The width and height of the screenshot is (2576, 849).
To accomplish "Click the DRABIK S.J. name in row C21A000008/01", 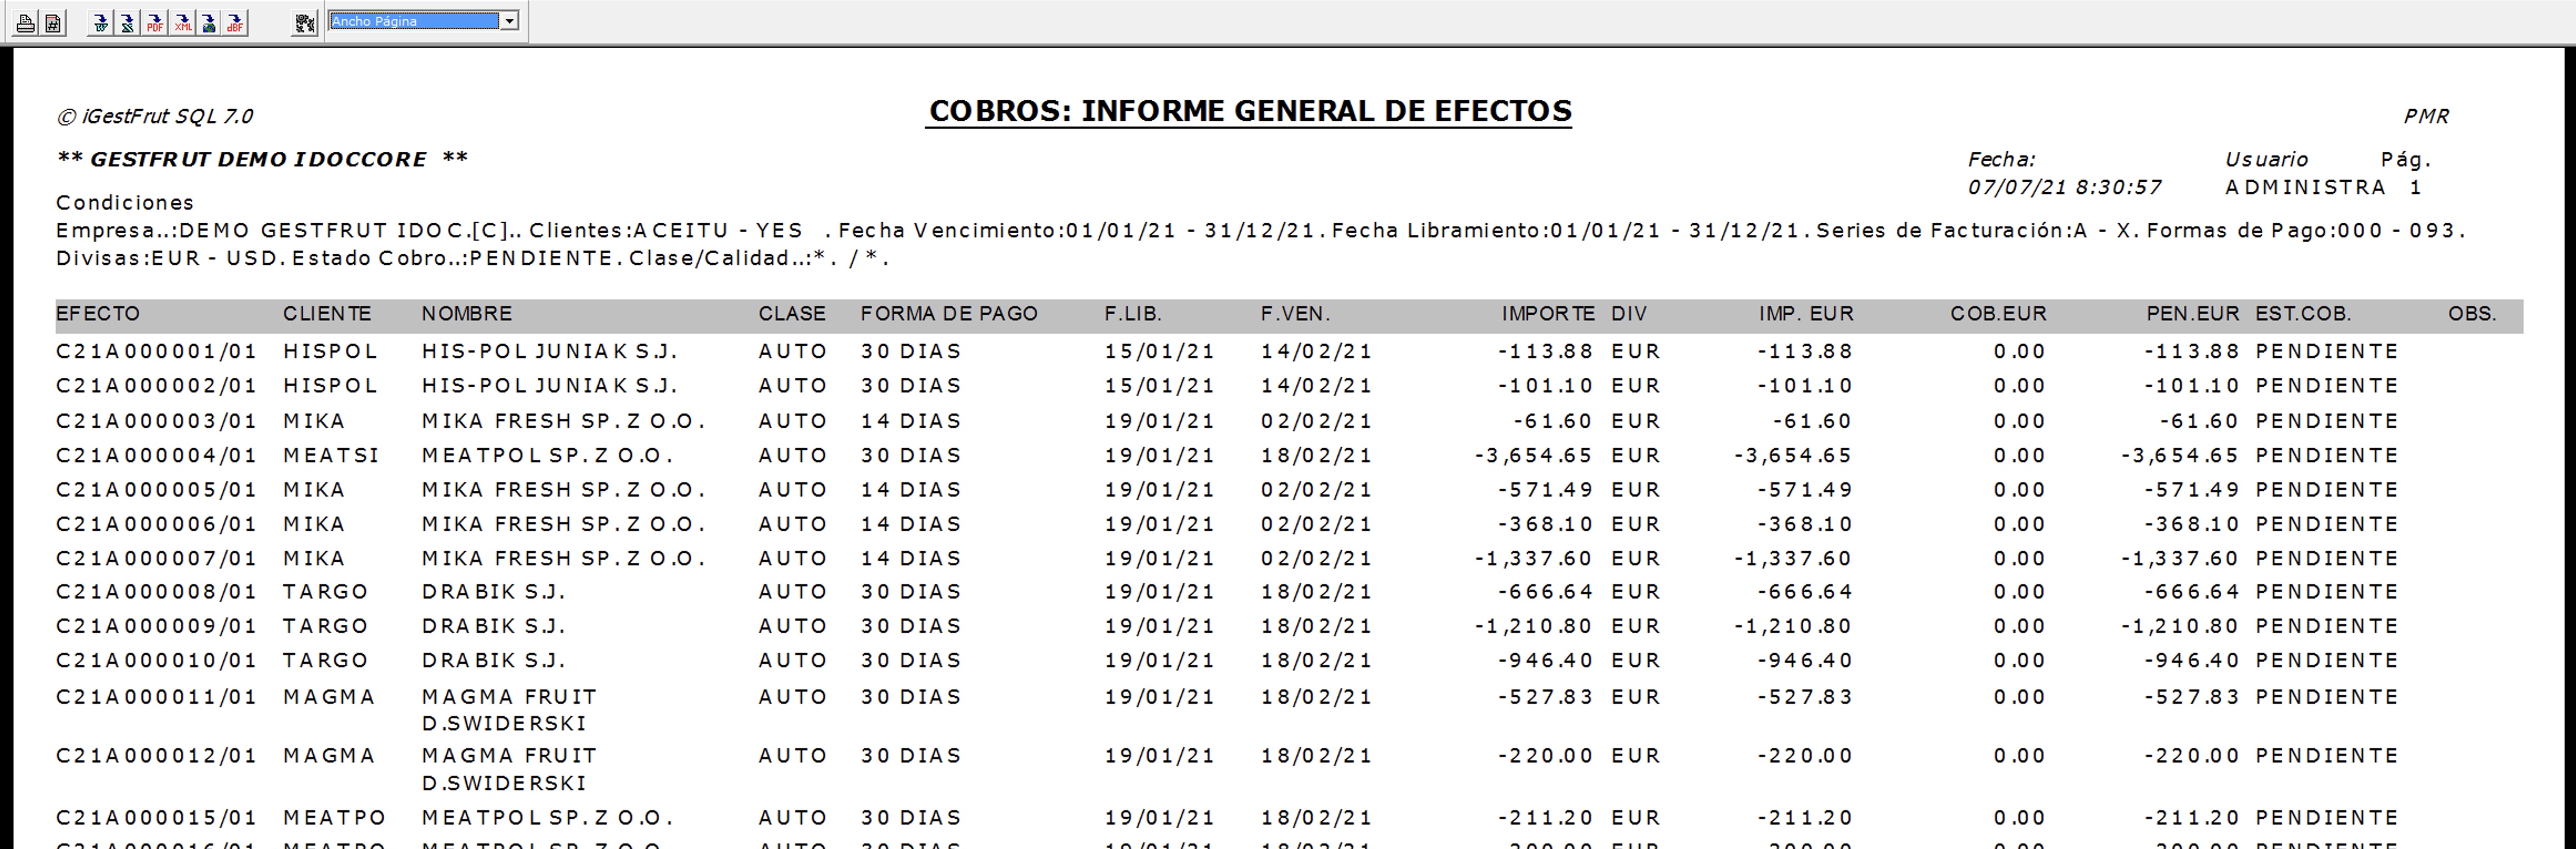I will [x=493, y=592].
